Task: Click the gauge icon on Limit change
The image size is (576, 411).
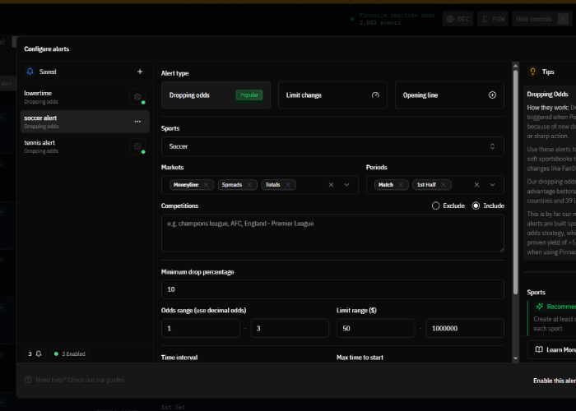Action: coord(375,95)
